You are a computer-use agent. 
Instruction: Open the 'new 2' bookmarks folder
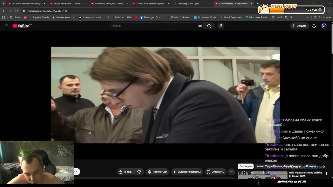277,17
